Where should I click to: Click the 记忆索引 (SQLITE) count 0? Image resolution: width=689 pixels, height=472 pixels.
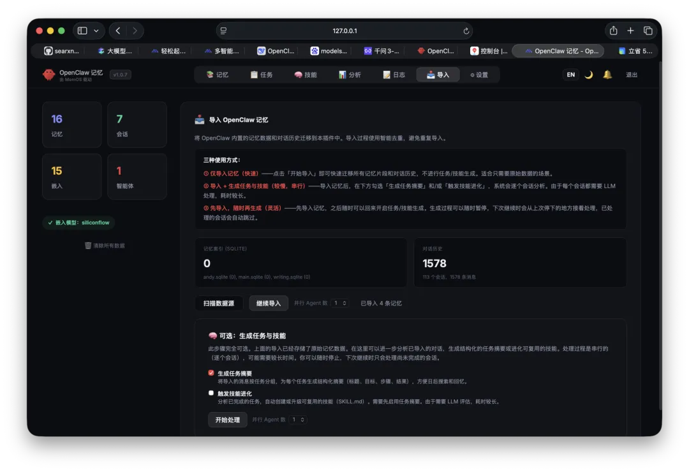click(207, 263)
